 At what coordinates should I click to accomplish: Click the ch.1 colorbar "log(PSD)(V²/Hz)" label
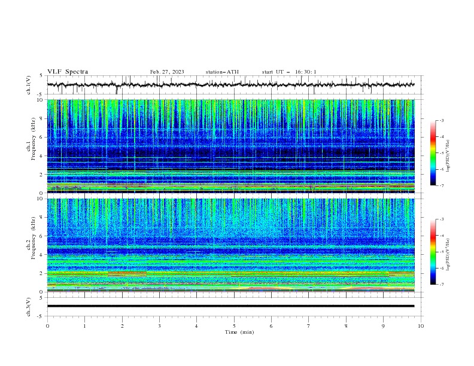448,156
